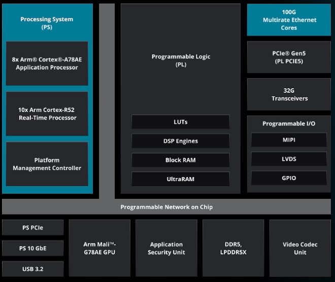Click the Programmable Network on Chip bar

point(166,206)
